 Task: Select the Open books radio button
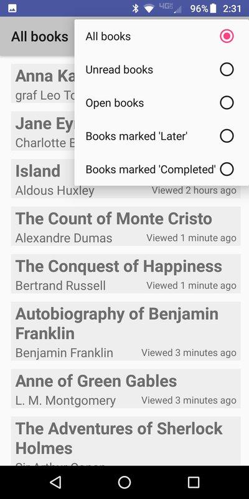coord(227,103)
